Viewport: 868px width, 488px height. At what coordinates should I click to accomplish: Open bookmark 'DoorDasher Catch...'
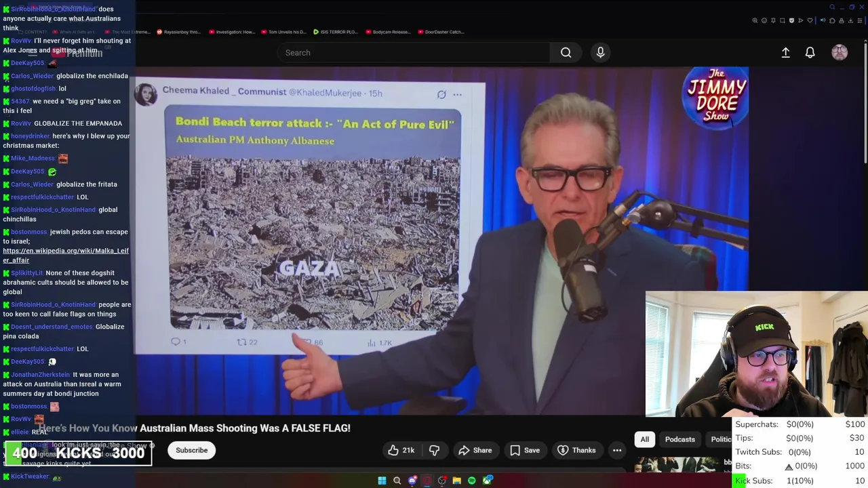440,32
